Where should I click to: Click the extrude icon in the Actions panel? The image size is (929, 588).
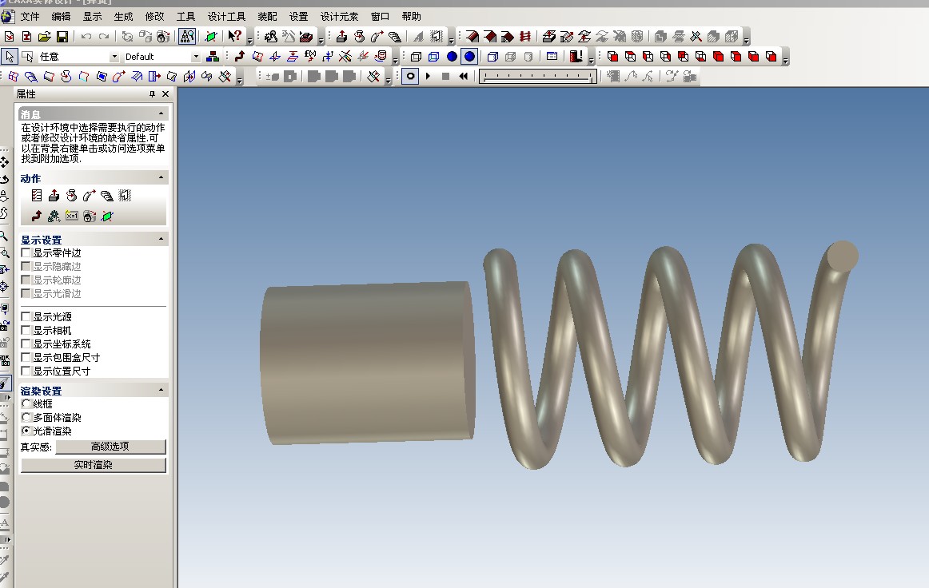click(54, 196)
